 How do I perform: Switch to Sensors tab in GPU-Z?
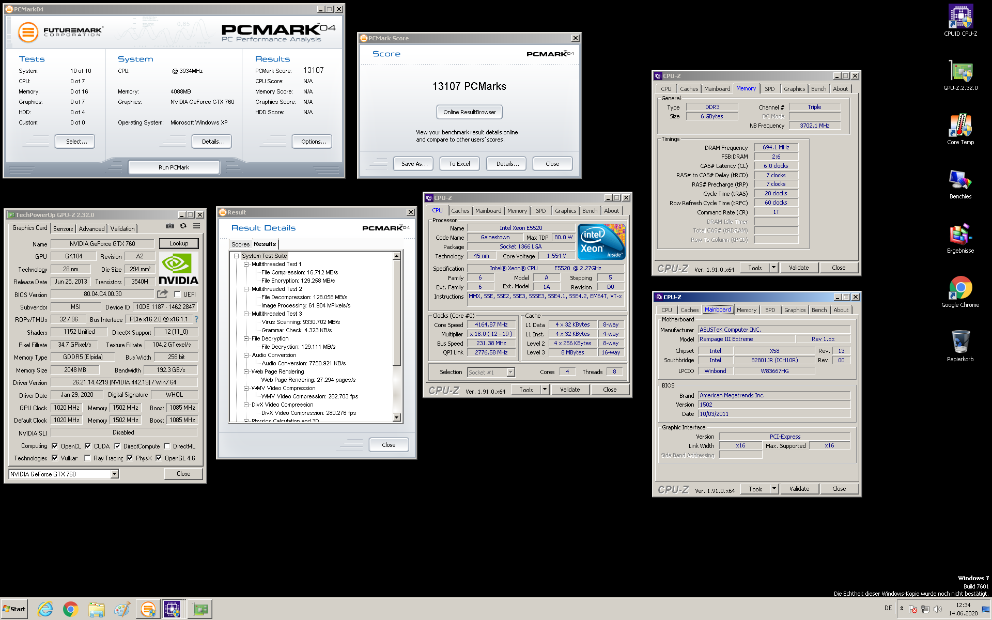click(x=63, y=229)
